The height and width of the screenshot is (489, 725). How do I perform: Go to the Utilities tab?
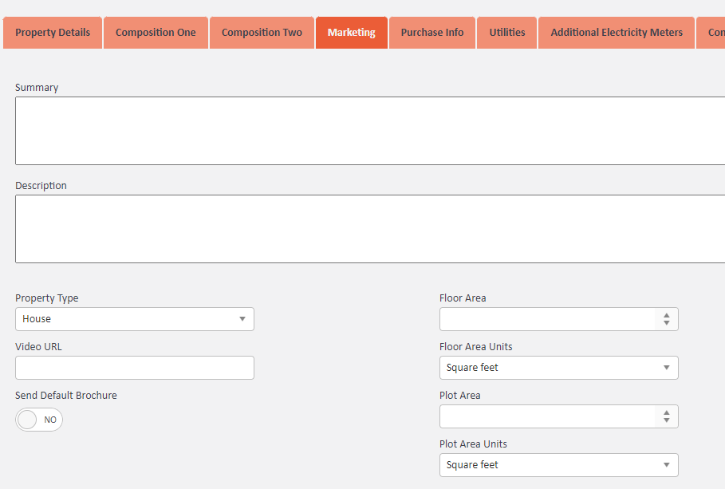click(506, 33)
